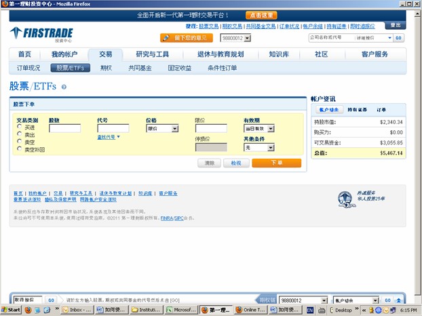Click the Firstrade logo

[41, 33]
